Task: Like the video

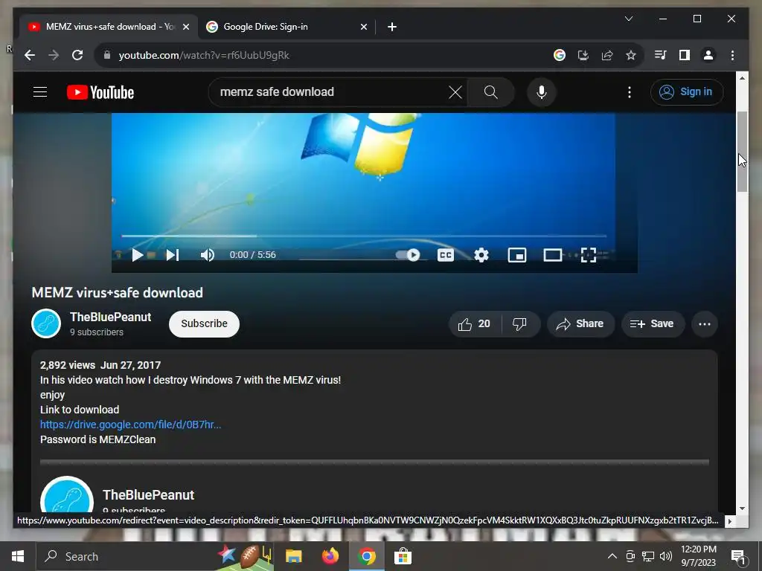Action: point(474,324)
